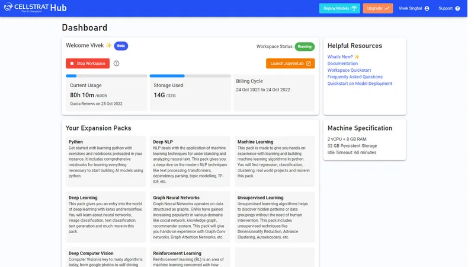
Task: Click the 'Helpful Resources' heading
Action: [355, 46]
